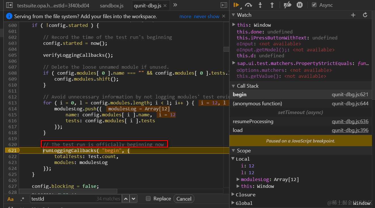
Task: Deactivate breakpoints icon
Action: point(287,5)
